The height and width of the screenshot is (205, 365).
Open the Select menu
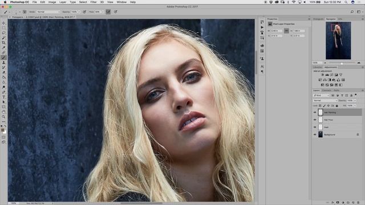83,2
